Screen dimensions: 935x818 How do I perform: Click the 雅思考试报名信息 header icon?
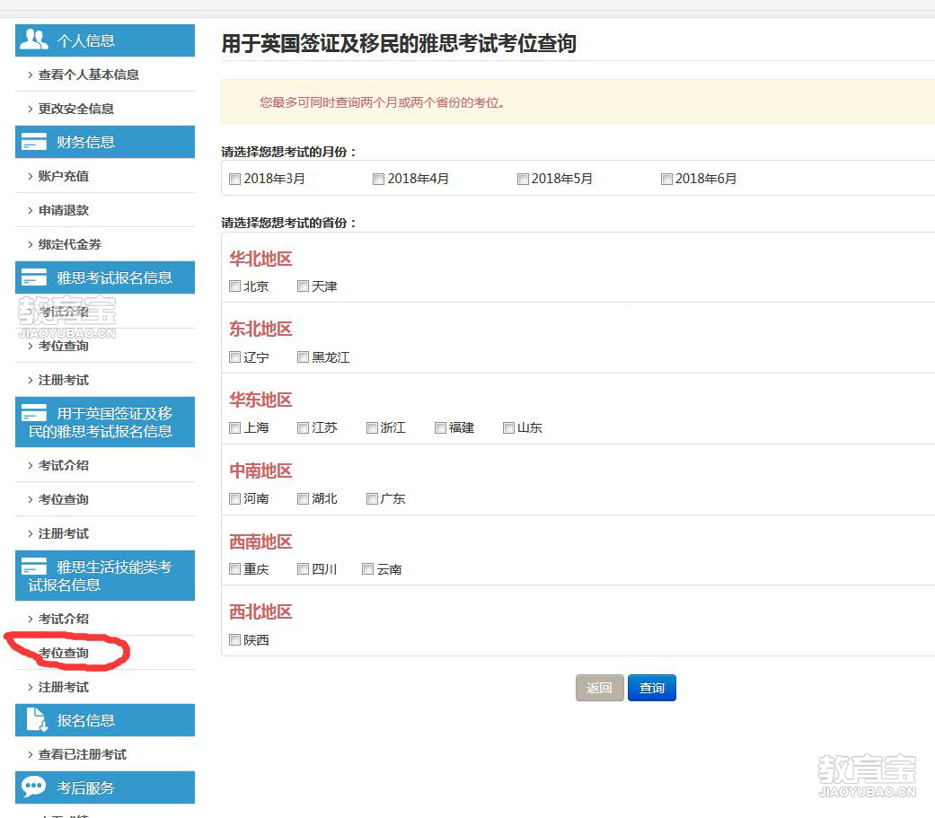(x=34, y=277)
